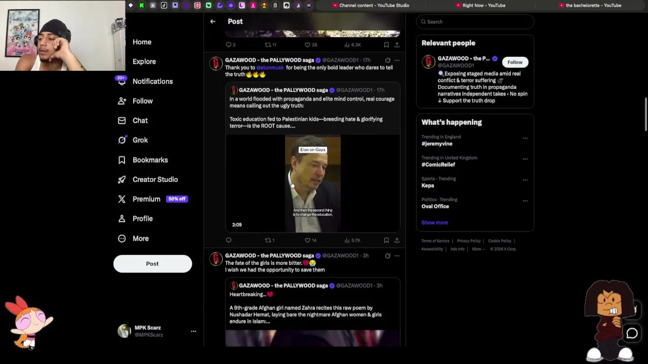Open the Cookie Policy link
This screenshot has width=648, height=364.
pyautogui.click(x=500, y=241)
